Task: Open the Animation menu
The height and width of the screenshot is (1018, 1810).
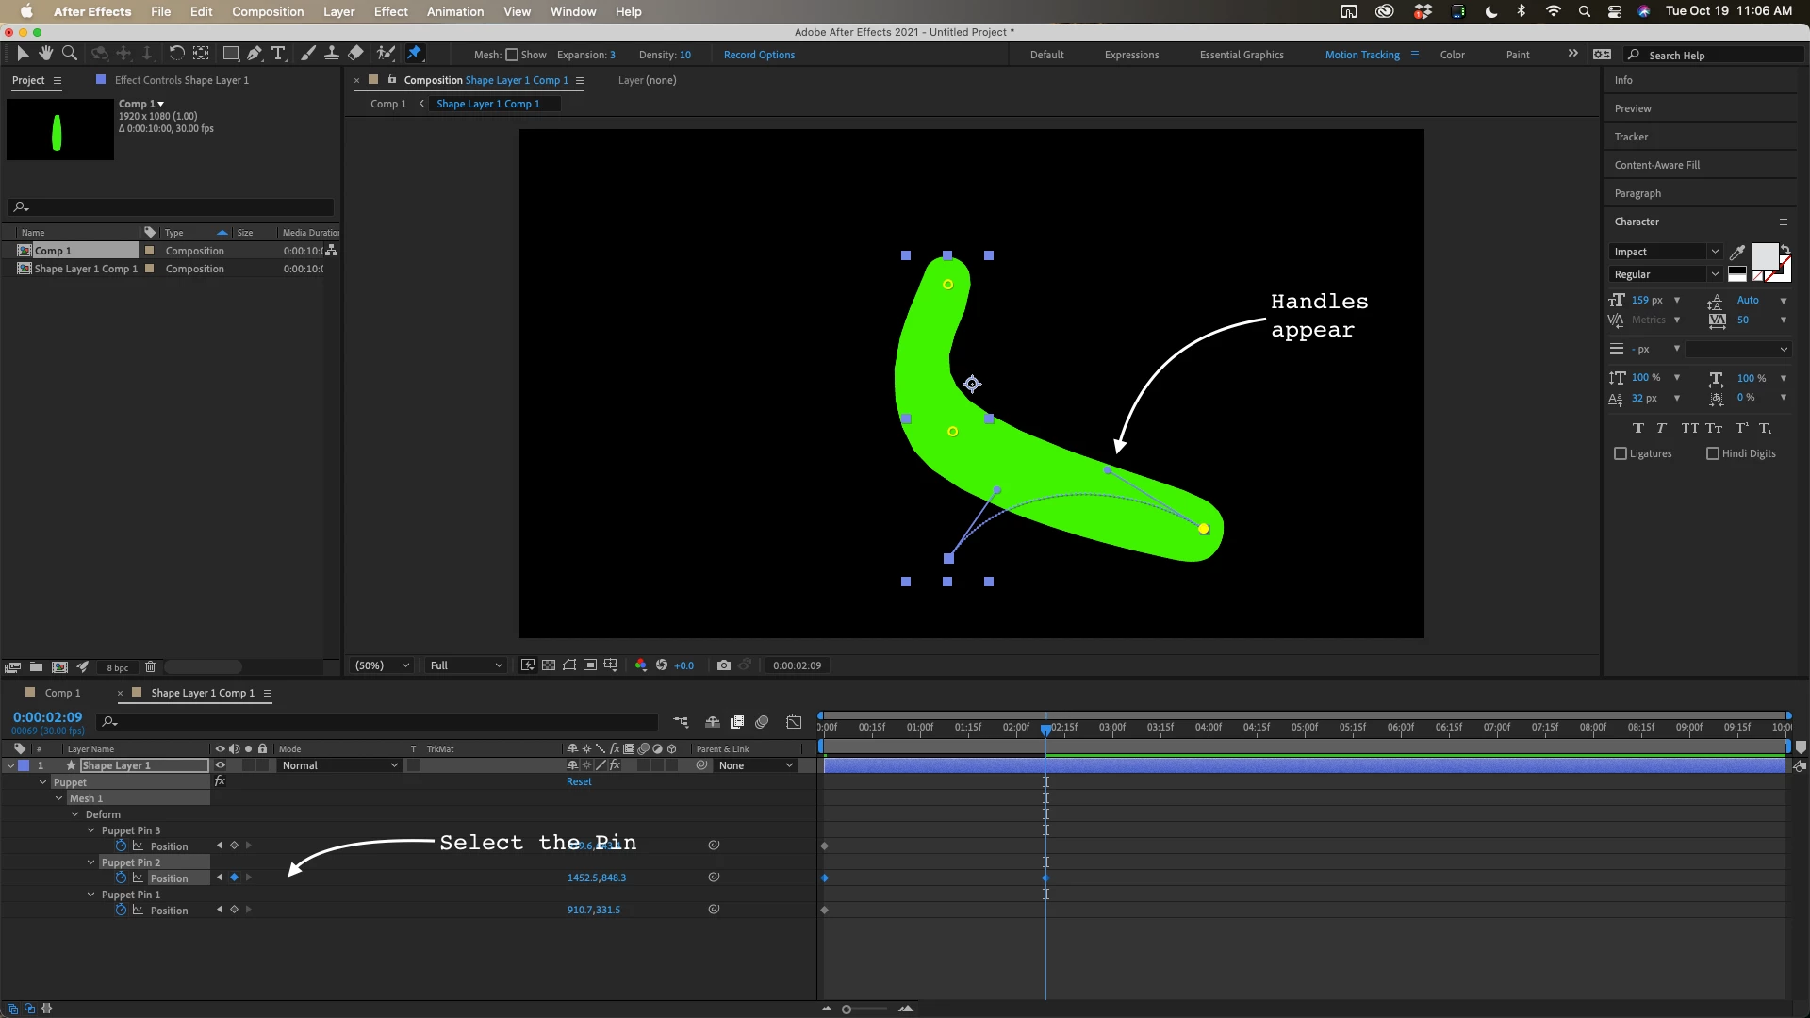Action: (454, 11)
